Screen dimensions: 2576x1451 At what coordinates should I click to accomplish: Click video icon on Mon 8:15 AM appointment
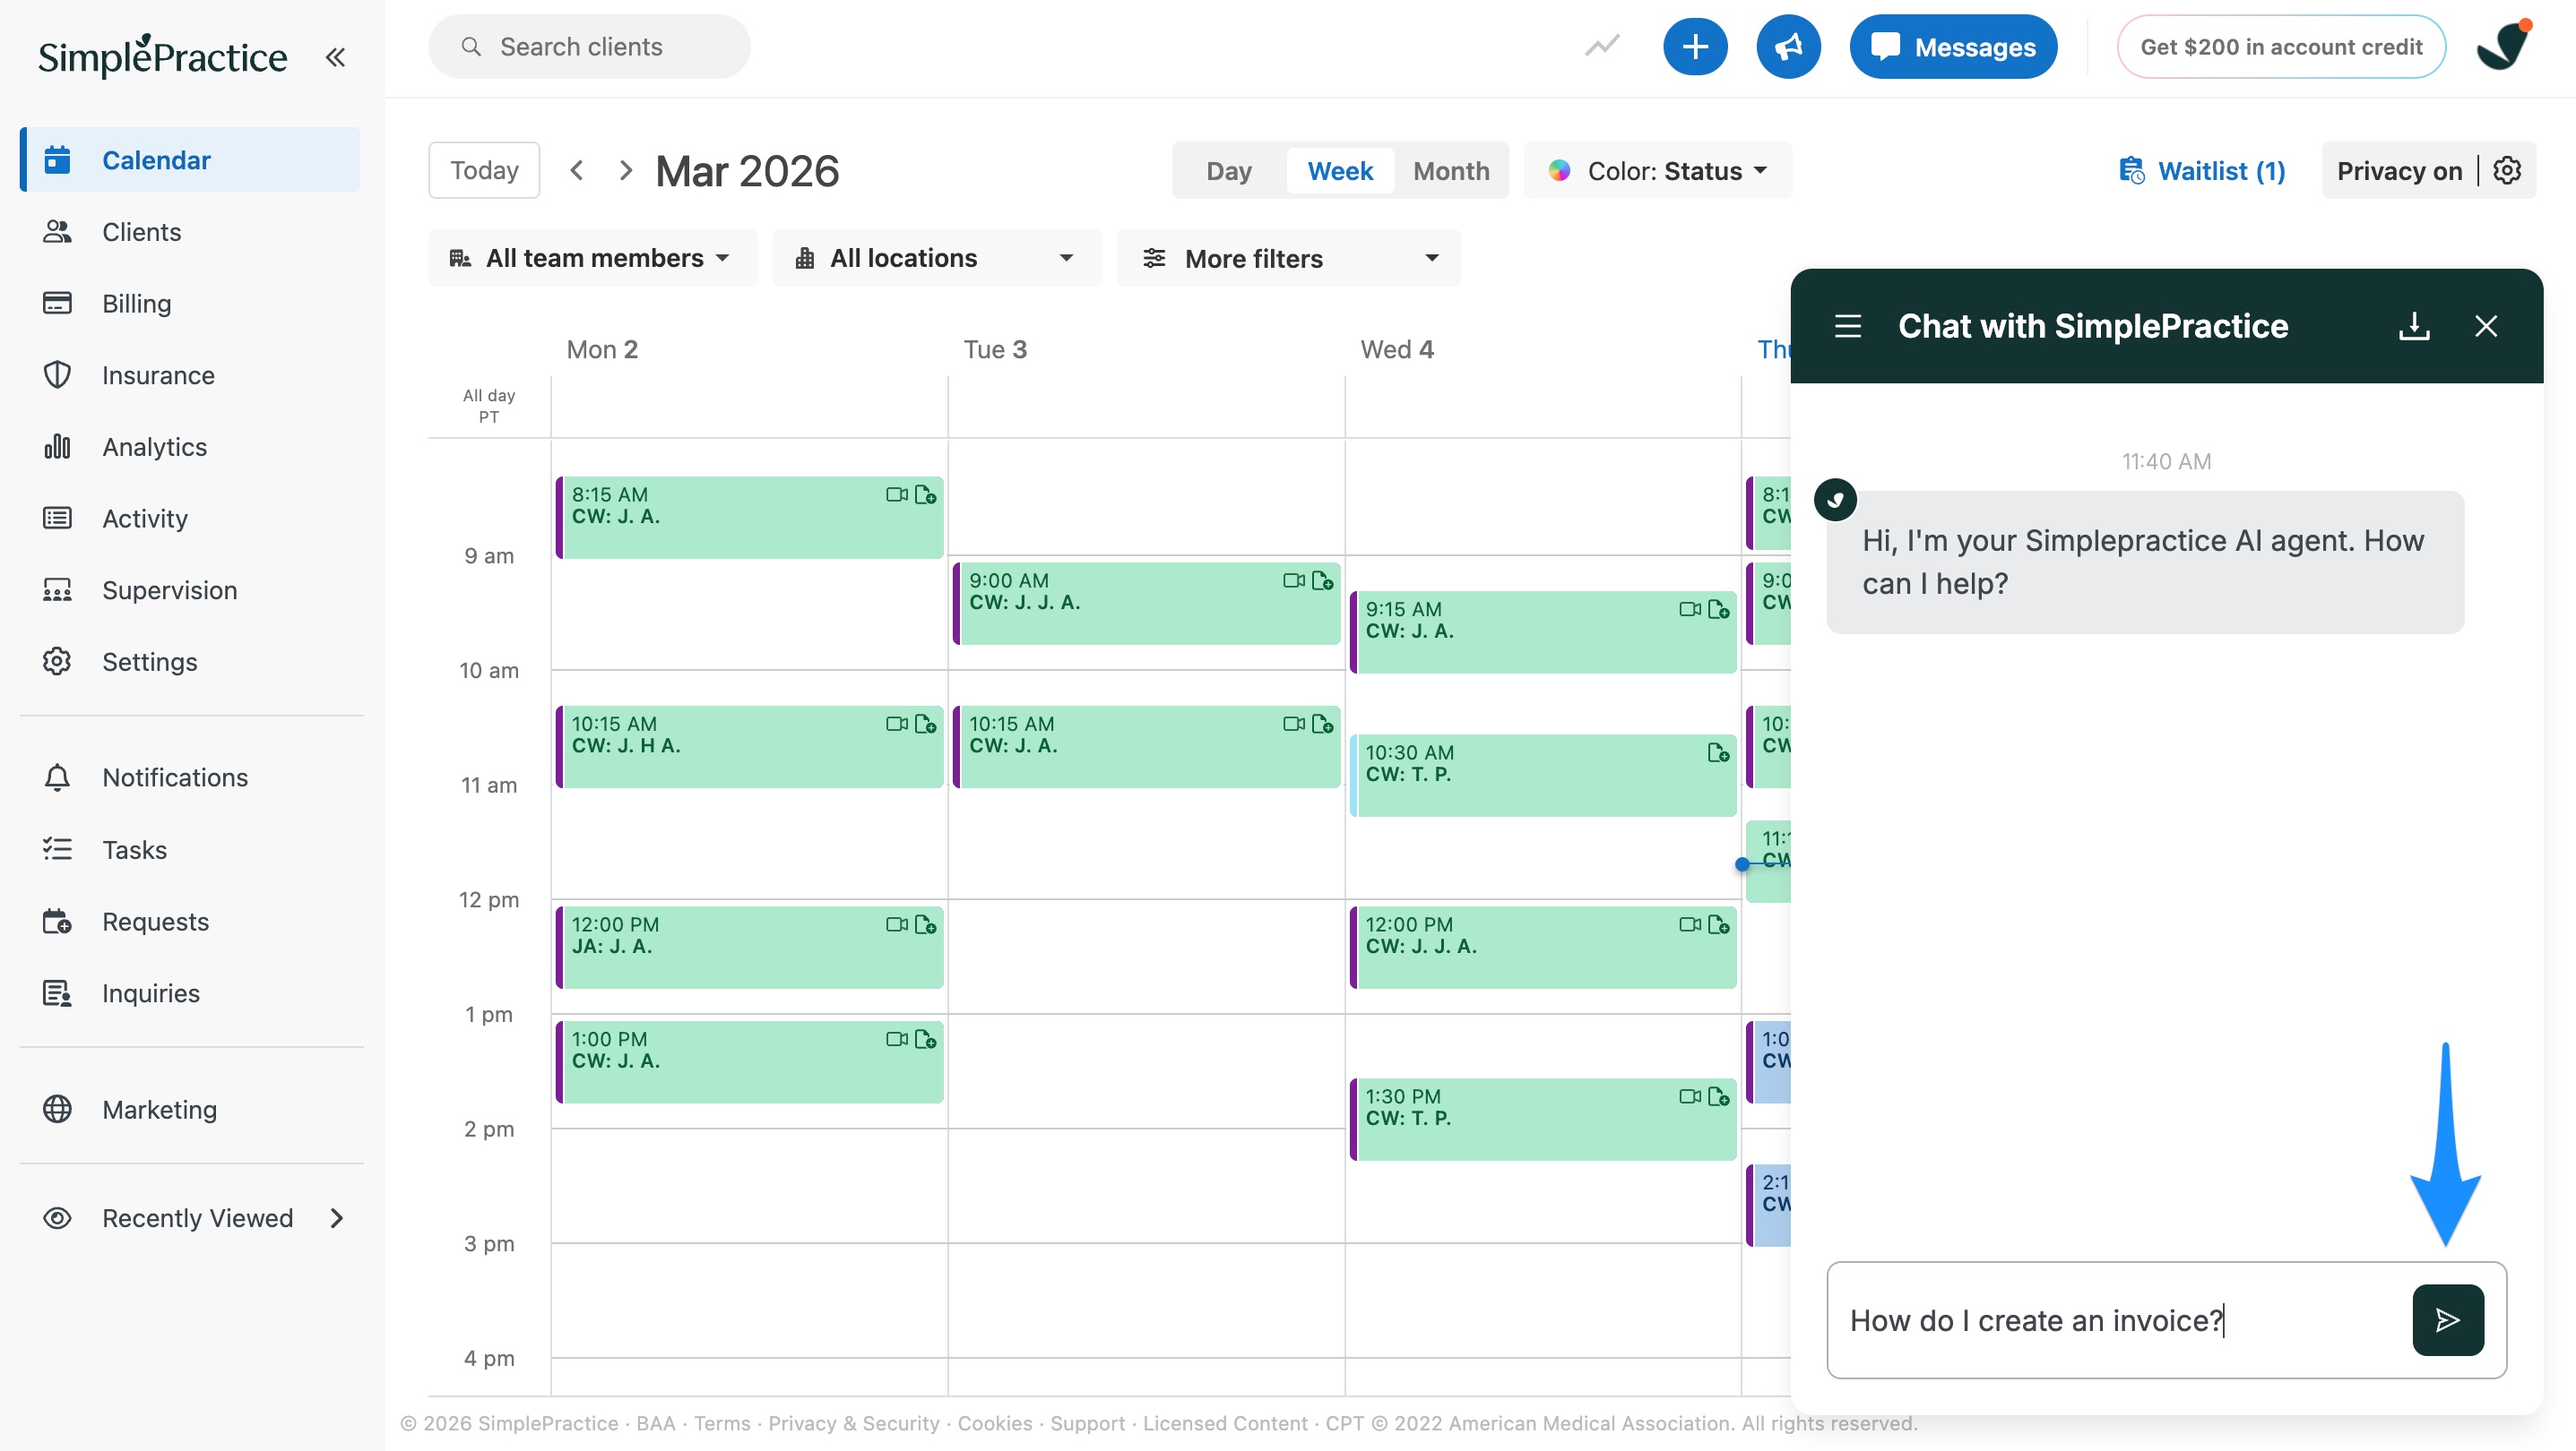(896, 494)
